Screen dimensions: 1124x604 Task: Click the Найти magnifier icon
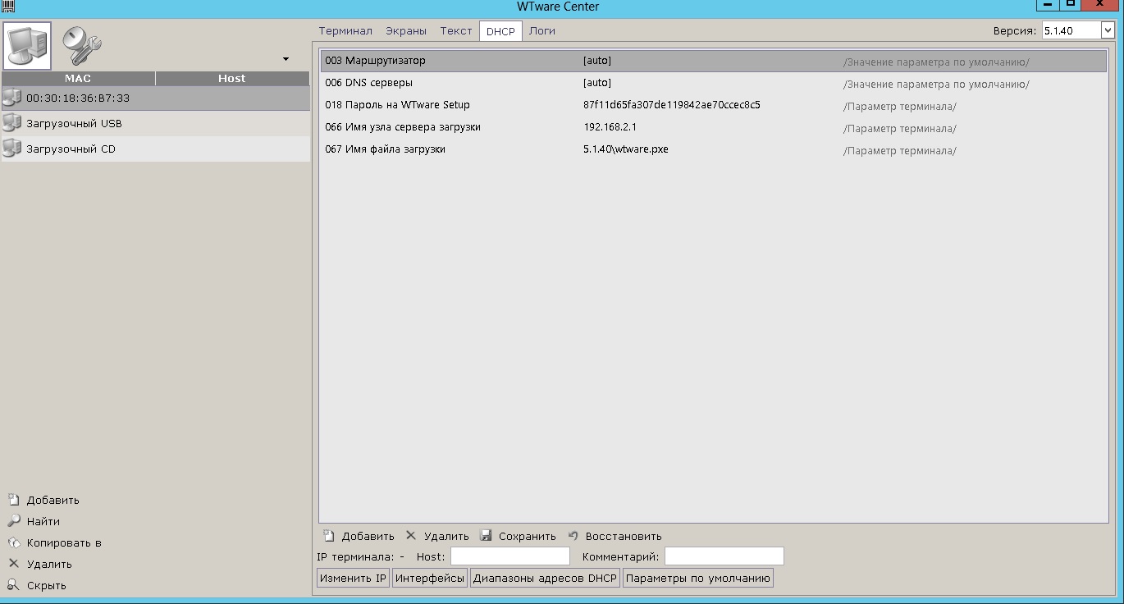click(13, 521)
